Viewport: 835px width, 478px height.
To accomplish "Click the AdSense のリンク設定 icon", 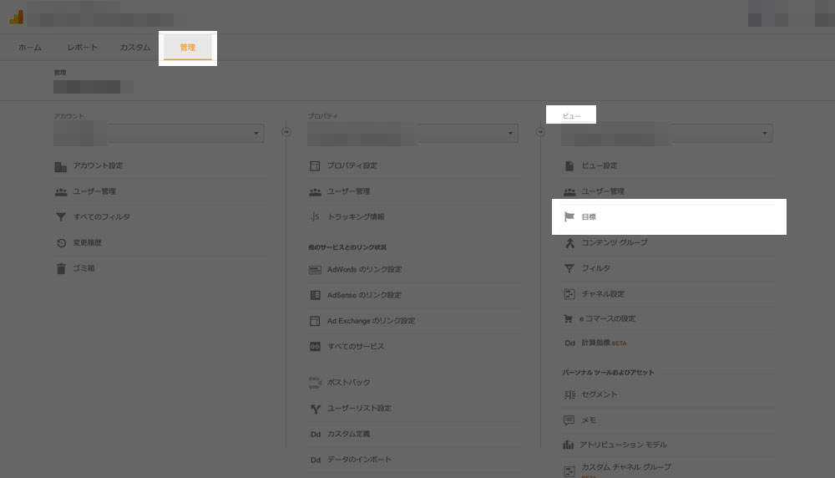I will [315, 295].
